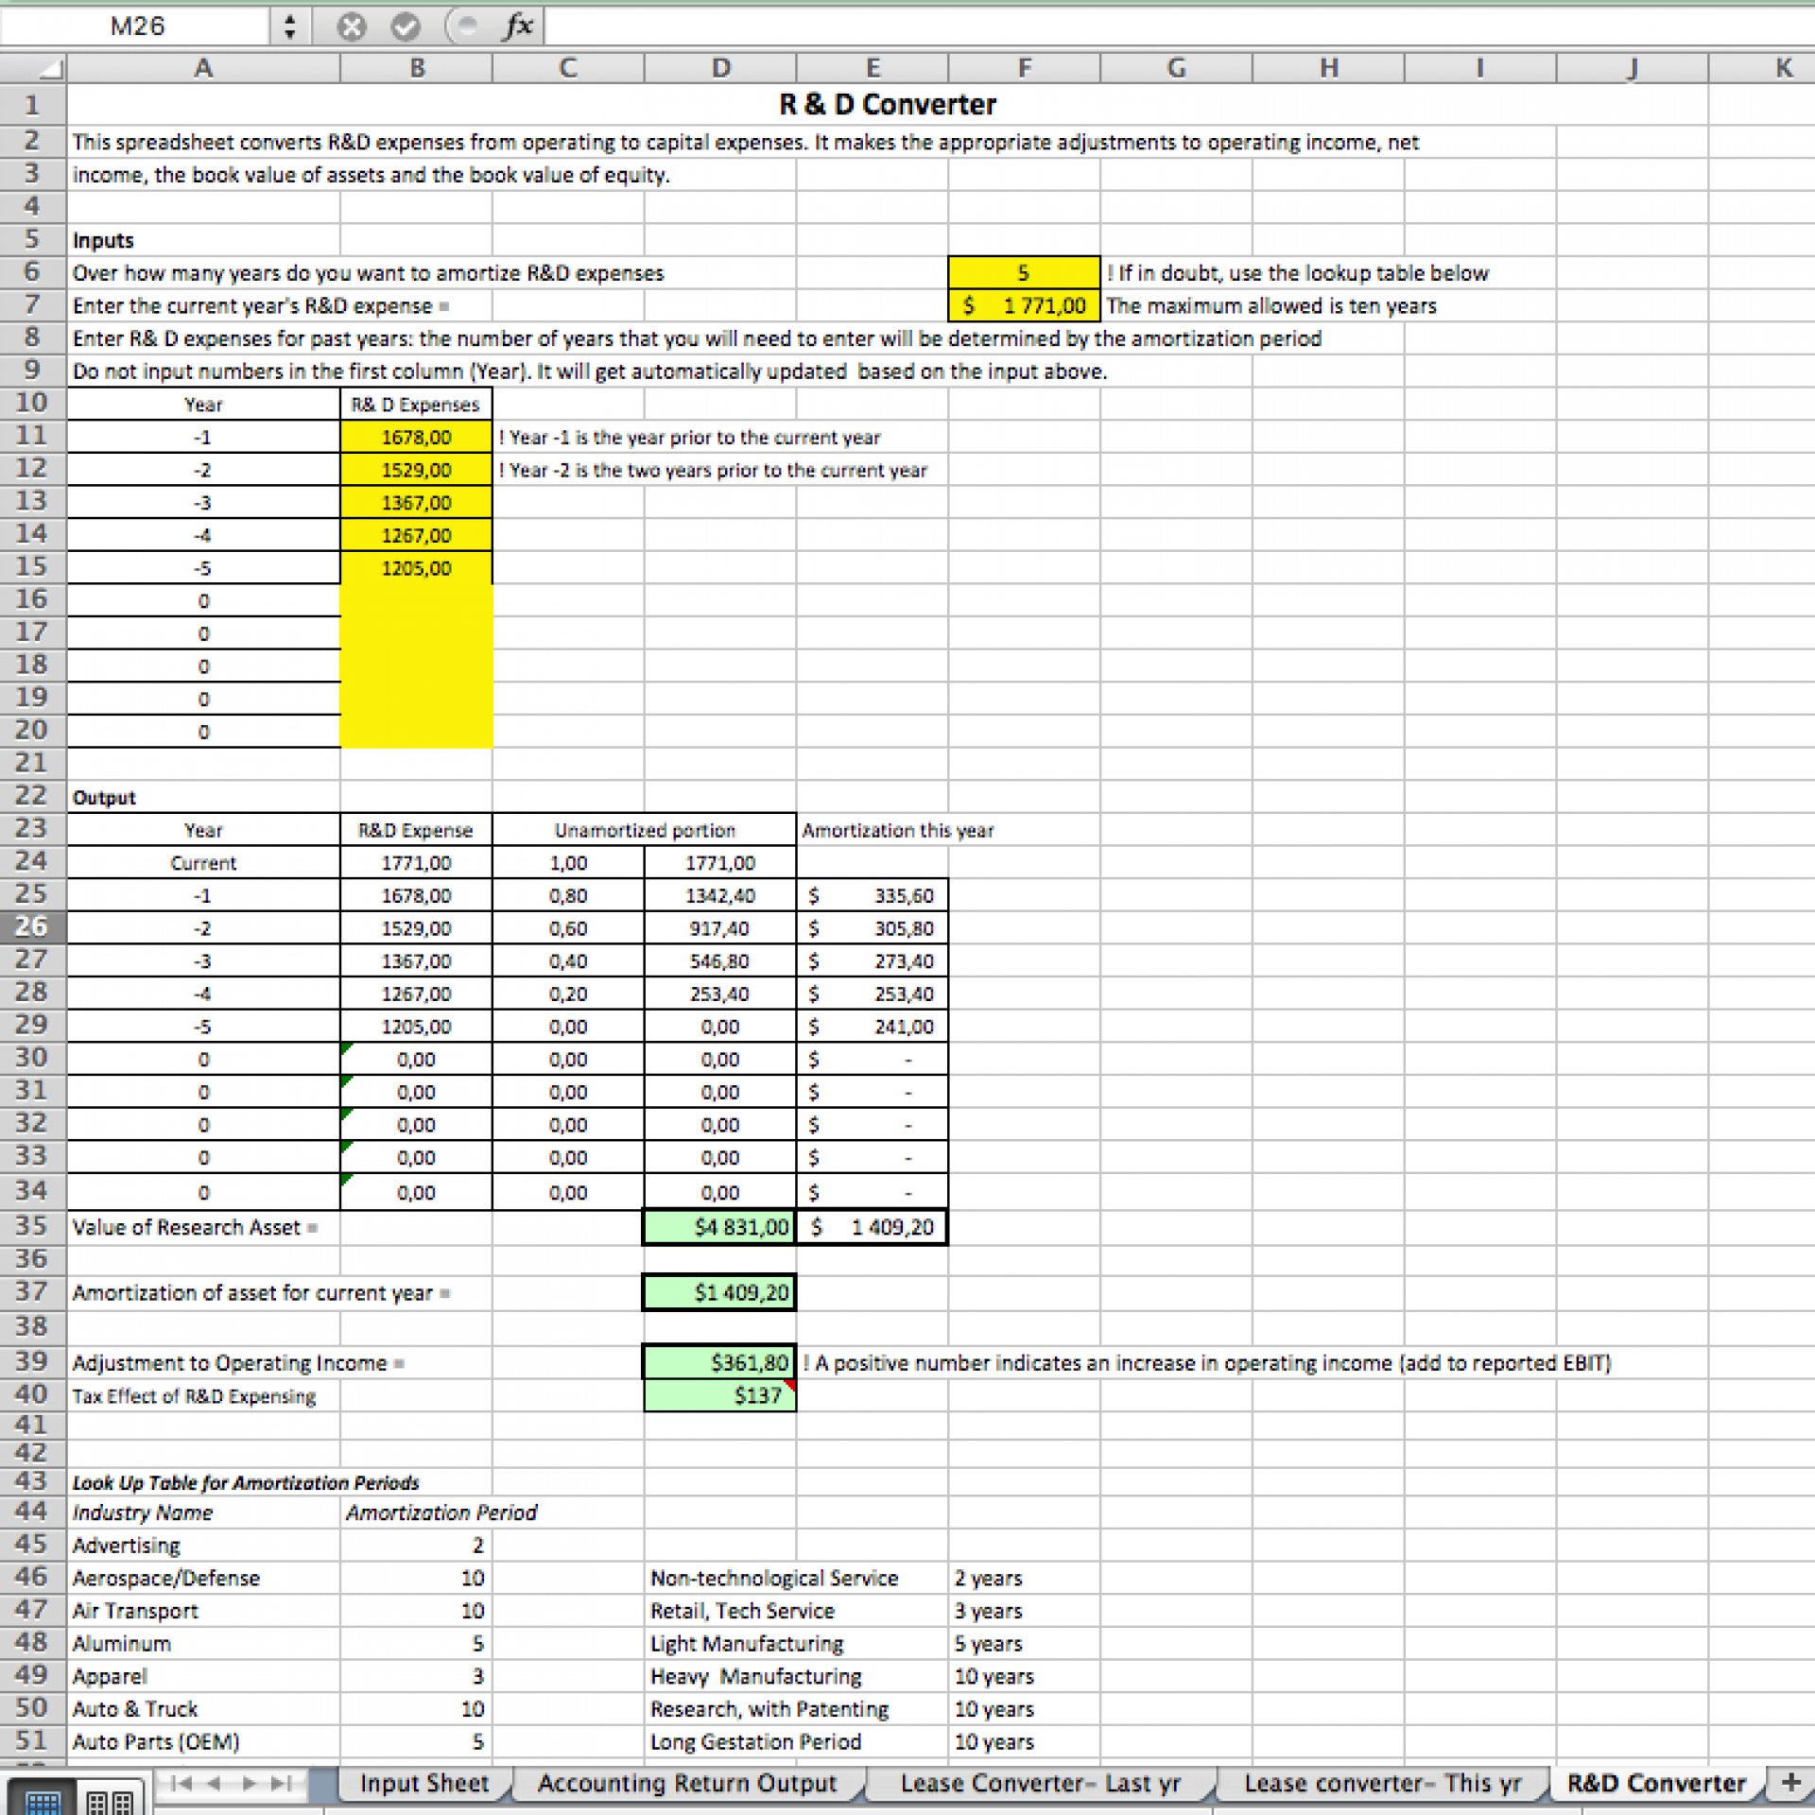Click amortization amount 305,80

872,928
